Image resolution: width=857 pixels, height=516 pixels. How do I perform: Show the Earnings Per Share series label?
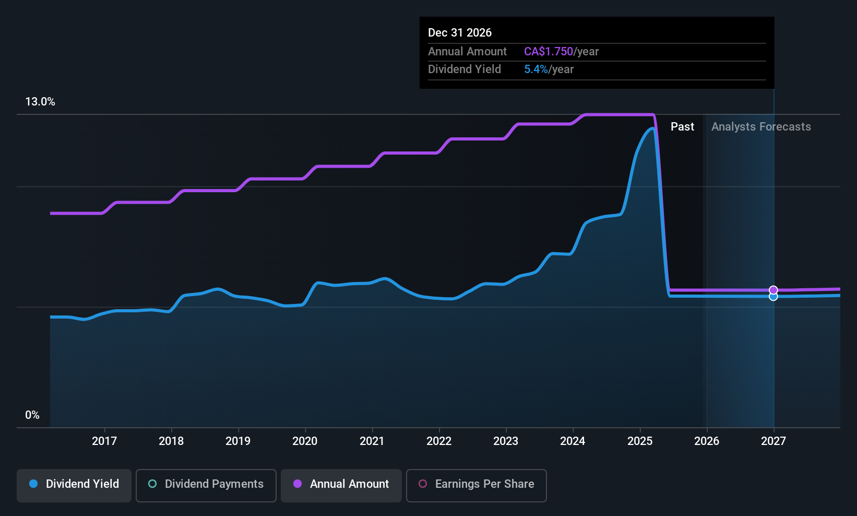[x=484, y=484]
